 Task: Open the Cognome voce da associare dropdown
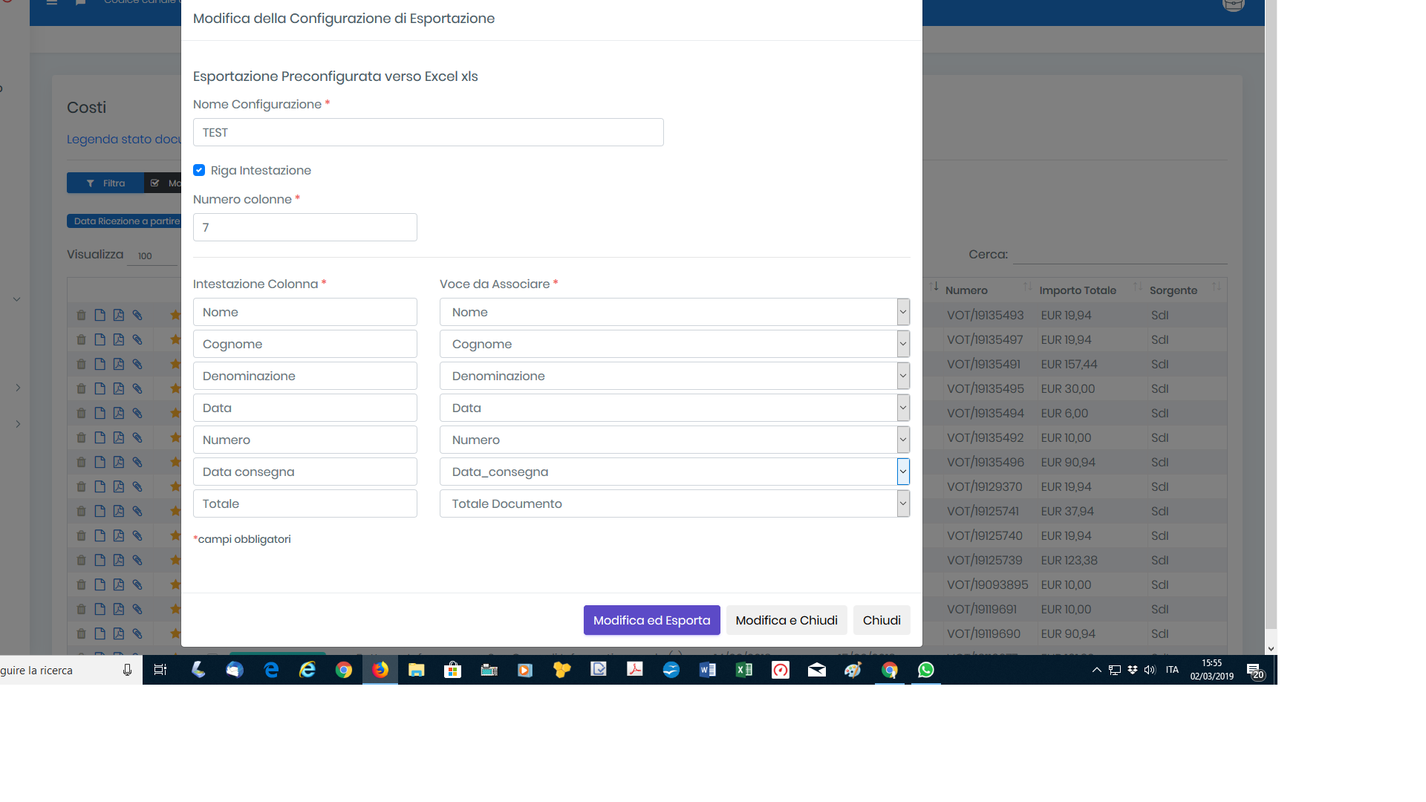click(674, 344)
